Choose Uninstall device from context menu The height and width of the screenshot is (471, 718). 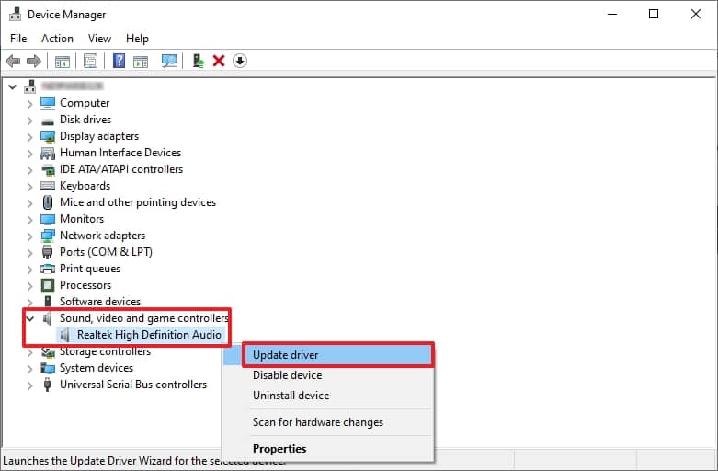(x=328, y=396)
